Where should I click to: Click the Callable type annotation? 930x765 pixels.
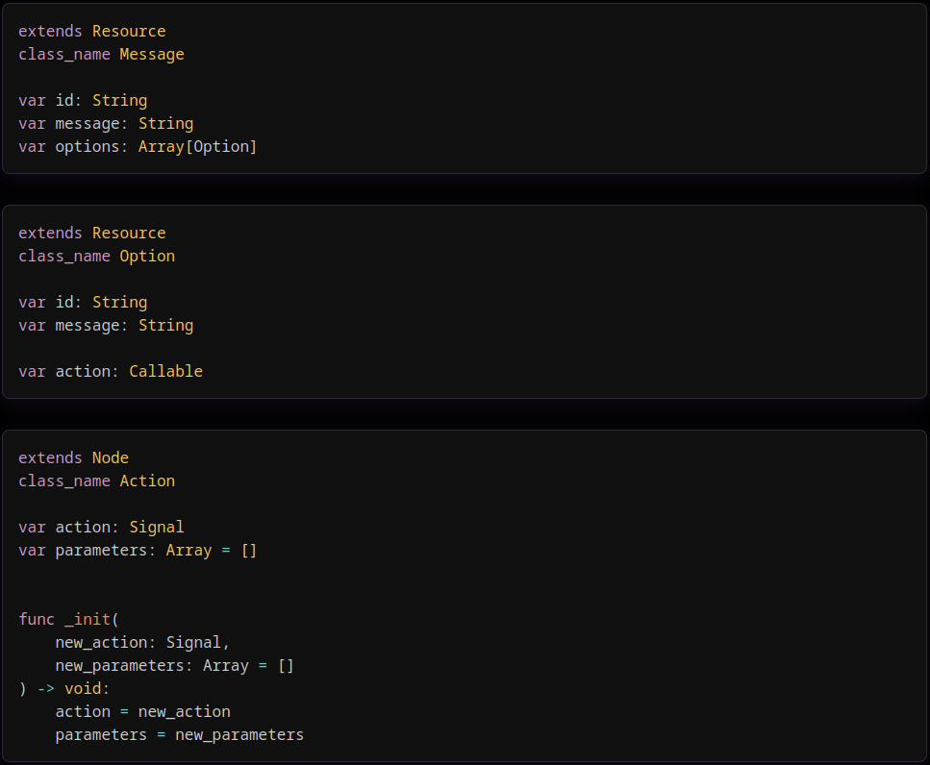(165, 372)
